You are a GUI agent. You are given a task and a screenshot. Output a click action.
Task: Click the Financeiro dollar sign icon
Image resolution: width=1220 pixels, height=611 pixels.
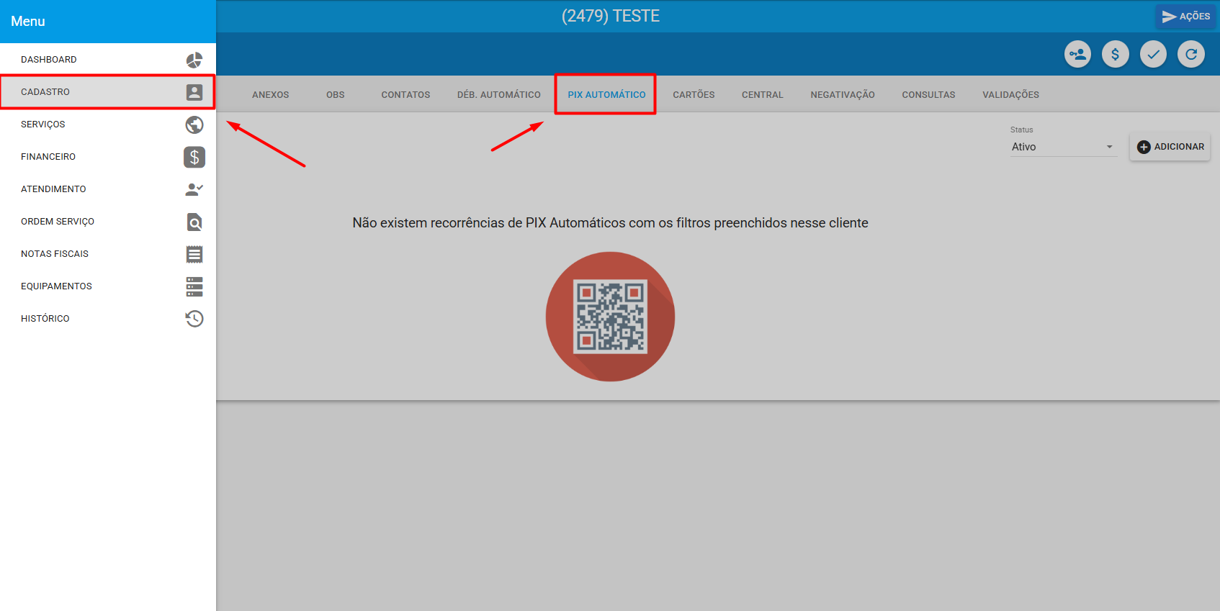(x=194, y=157)
